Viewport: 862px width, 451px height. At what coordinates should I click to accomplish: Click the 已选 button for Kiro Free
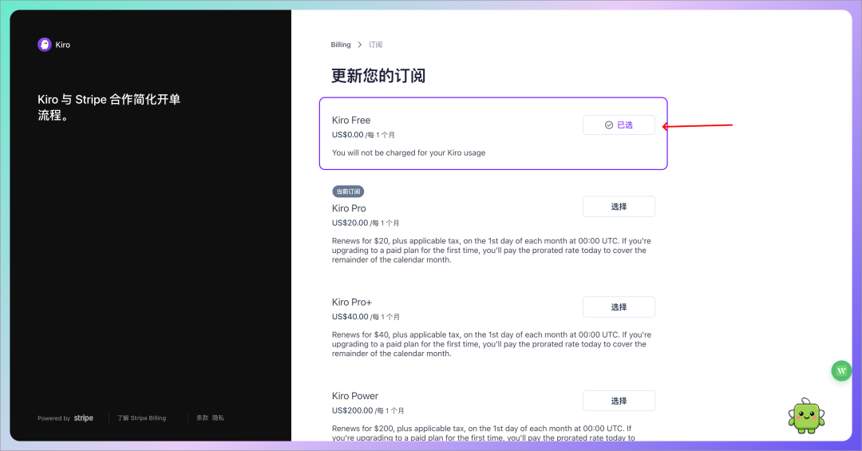(x=619, y=125)
